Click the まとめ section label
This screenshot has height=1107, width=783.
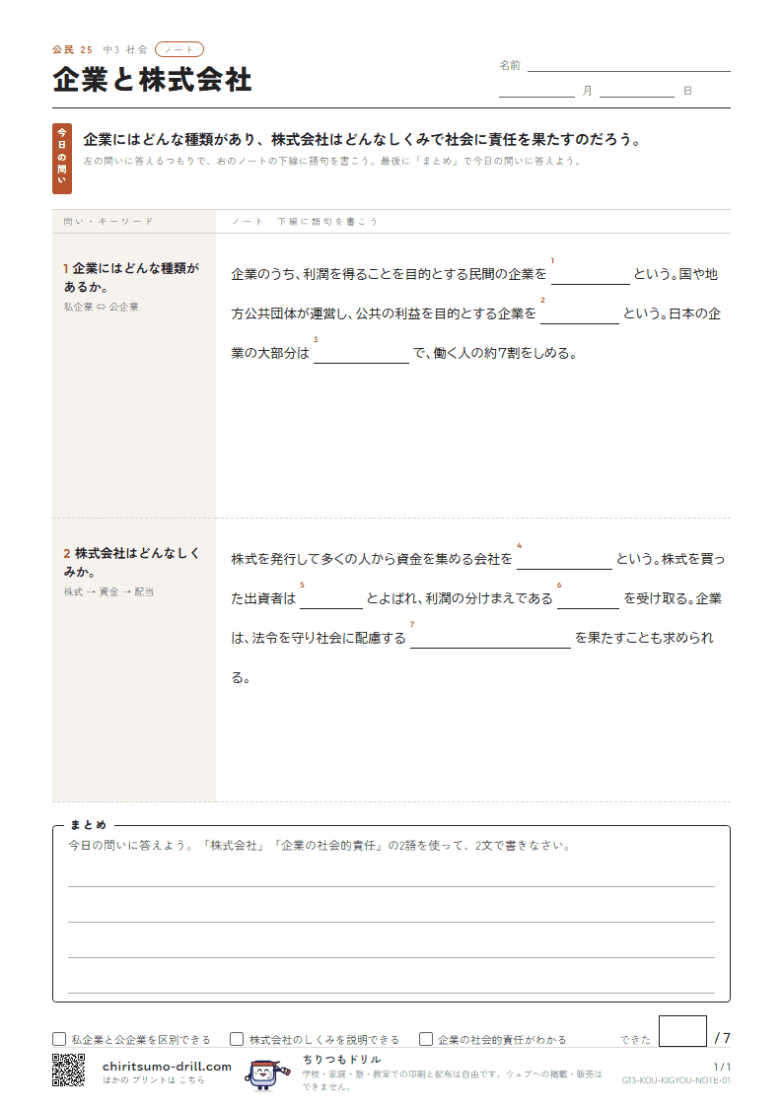pos(88,825)
